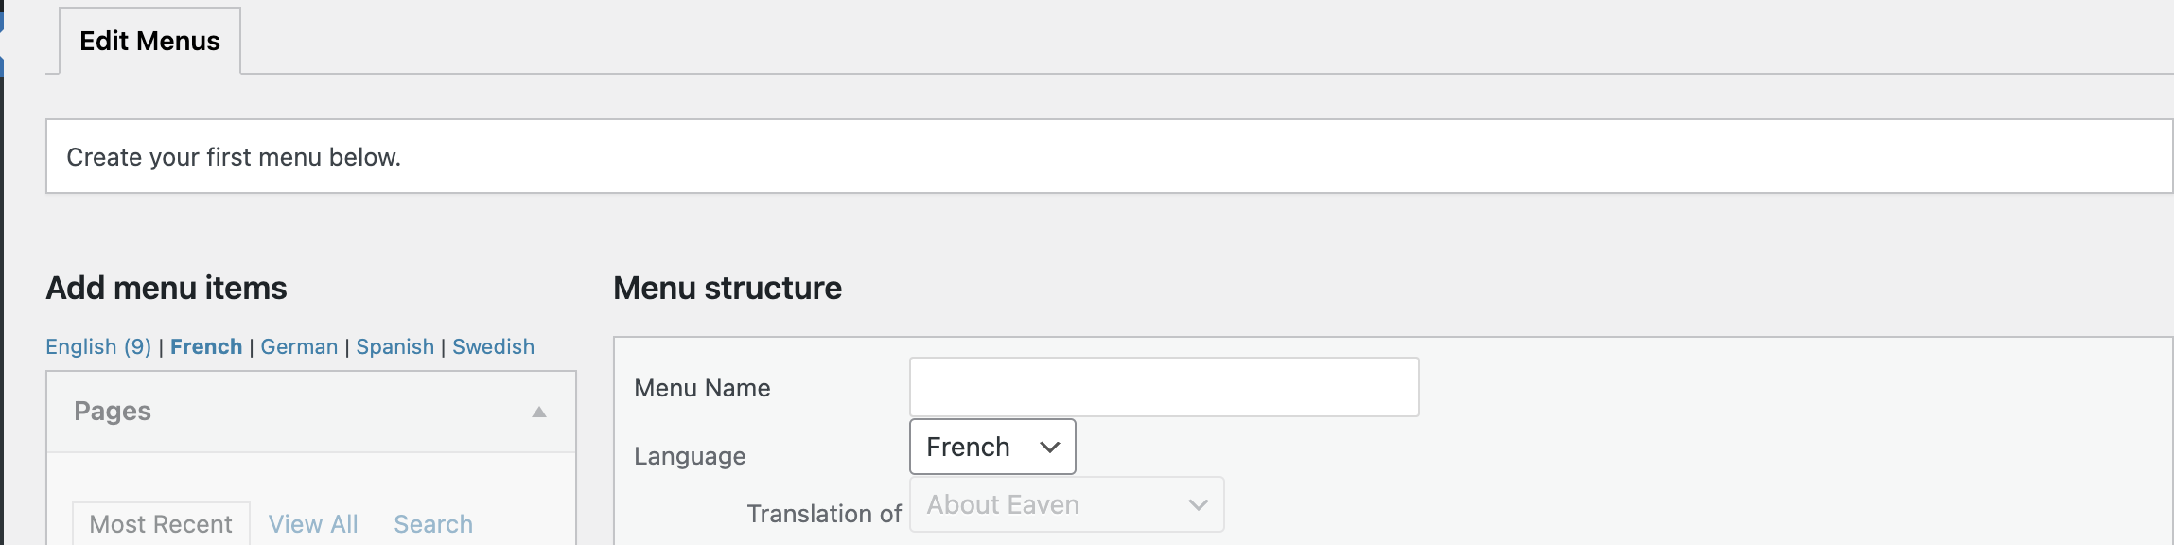This screenshot has width=2174, height=545.
Task: Click the French language filter link
Action: pyautogui.click(x=206, y=346)
